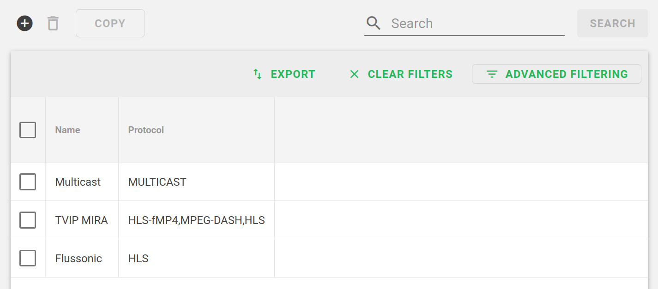The image size is (658, 289).
Task: Sort by the Name column header
Action: point(68,130)
